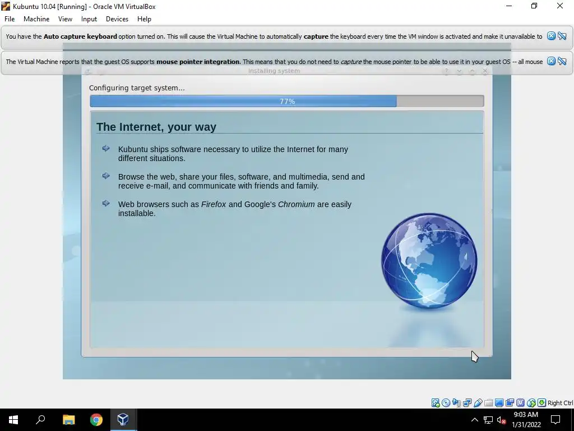This screenshot has width=574, height=431.
Task: Open the USB devices status icon
Action: 478,403
